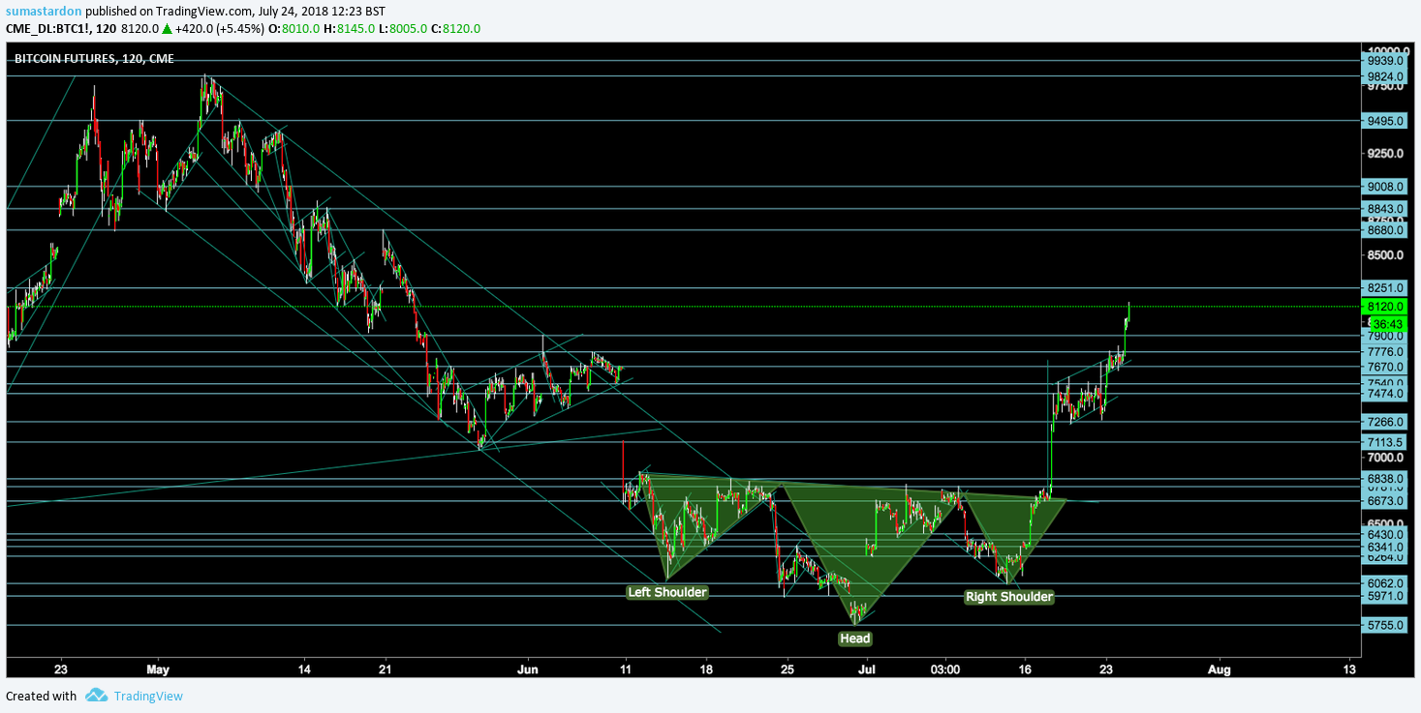Click the 9008.0 price level label
The width and height of the screenshot is (1421, 713).
click(1385, 187)
